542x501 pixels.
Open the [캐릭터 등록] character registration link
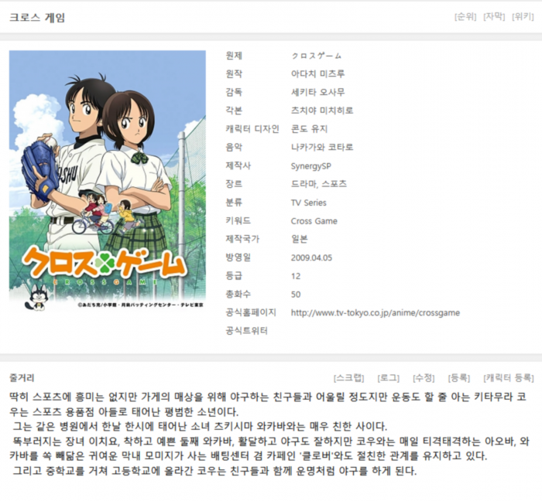click(x=509, y=378)
